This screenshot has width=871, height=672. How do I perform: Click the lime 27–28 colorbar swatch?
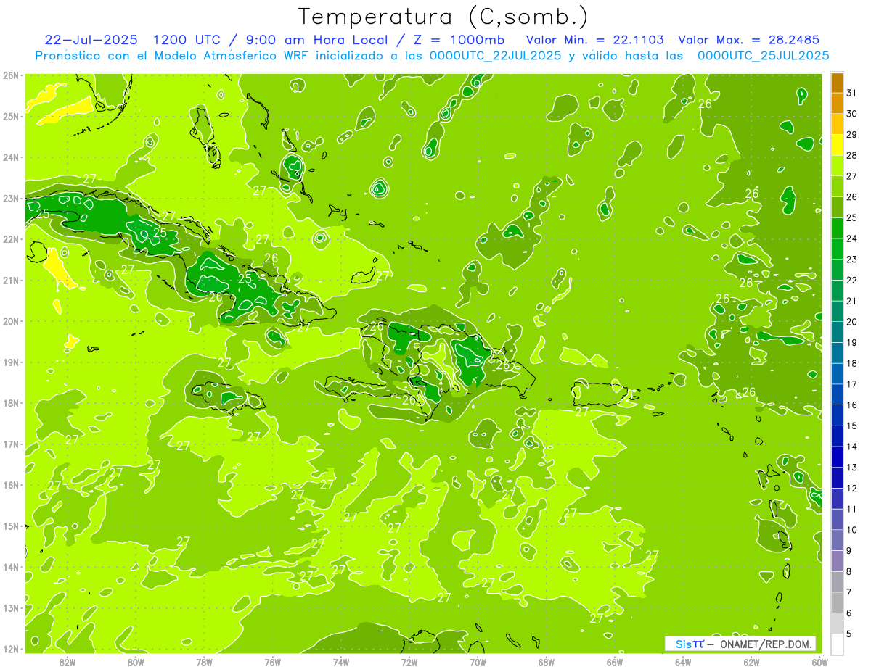pyautogui.click(x=837, y=165)
